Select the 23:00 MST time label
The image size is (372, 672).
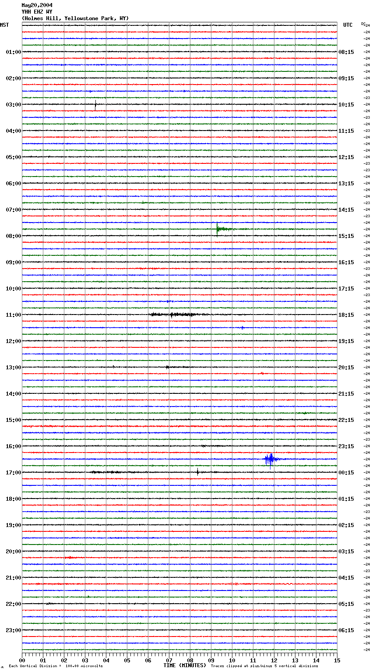click(13, 630)
